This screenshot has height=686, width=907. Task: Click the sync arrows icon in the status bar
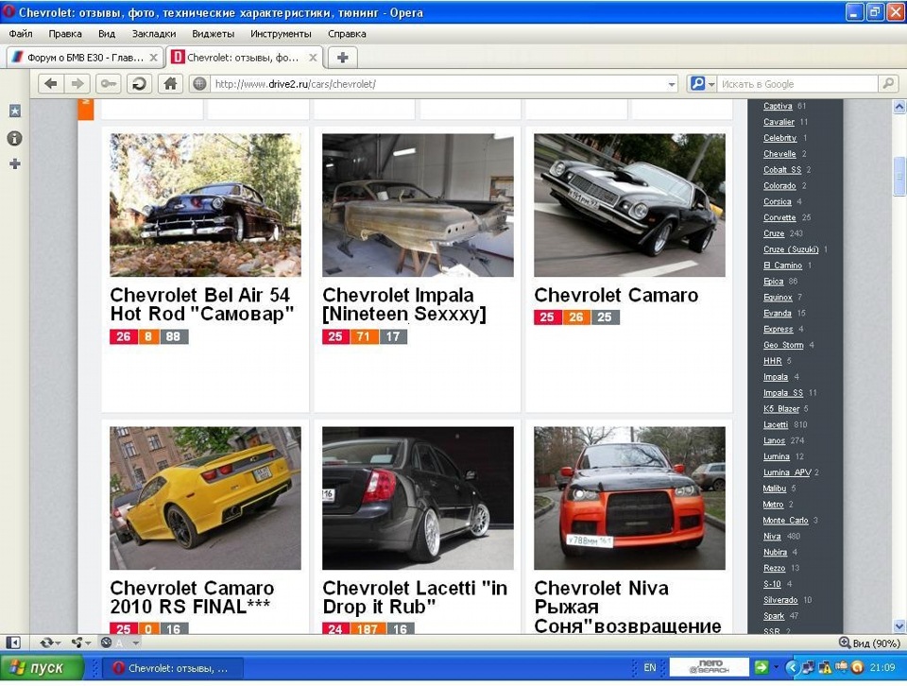46,643
